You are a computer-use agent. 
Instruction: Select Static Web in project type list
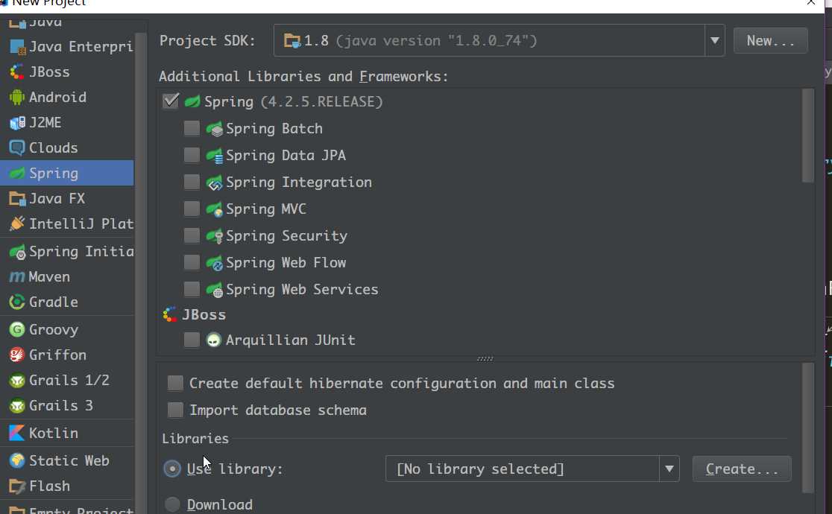click(67, 460)
